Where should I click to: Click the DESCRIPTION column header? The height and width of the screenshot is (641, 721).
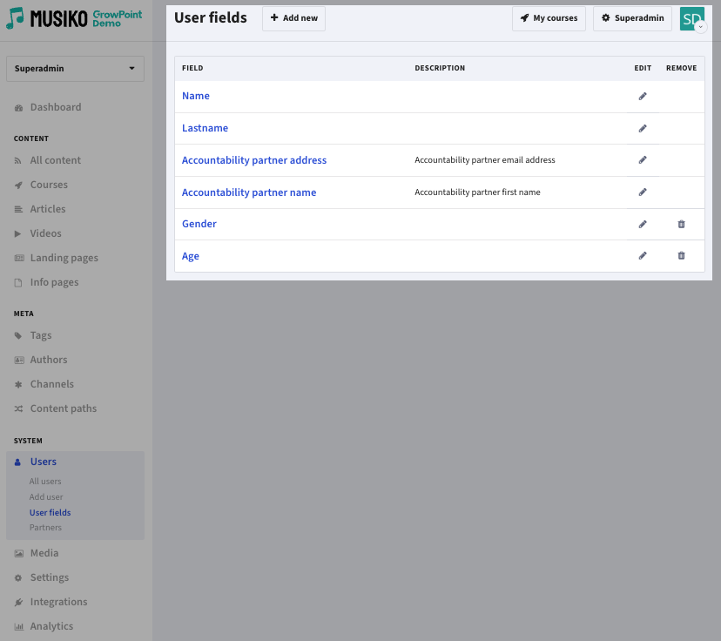point(440,68)
